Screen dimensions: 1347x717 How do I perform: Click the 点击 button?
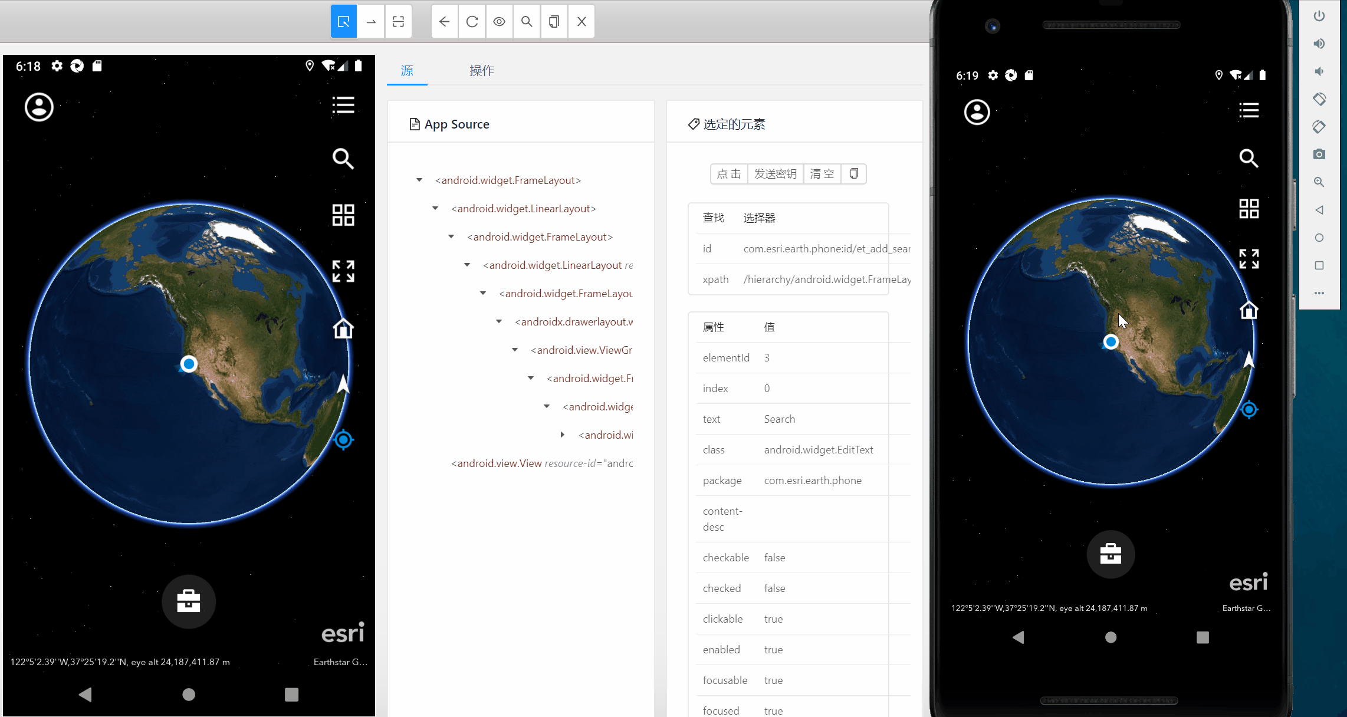click(729, 174)
